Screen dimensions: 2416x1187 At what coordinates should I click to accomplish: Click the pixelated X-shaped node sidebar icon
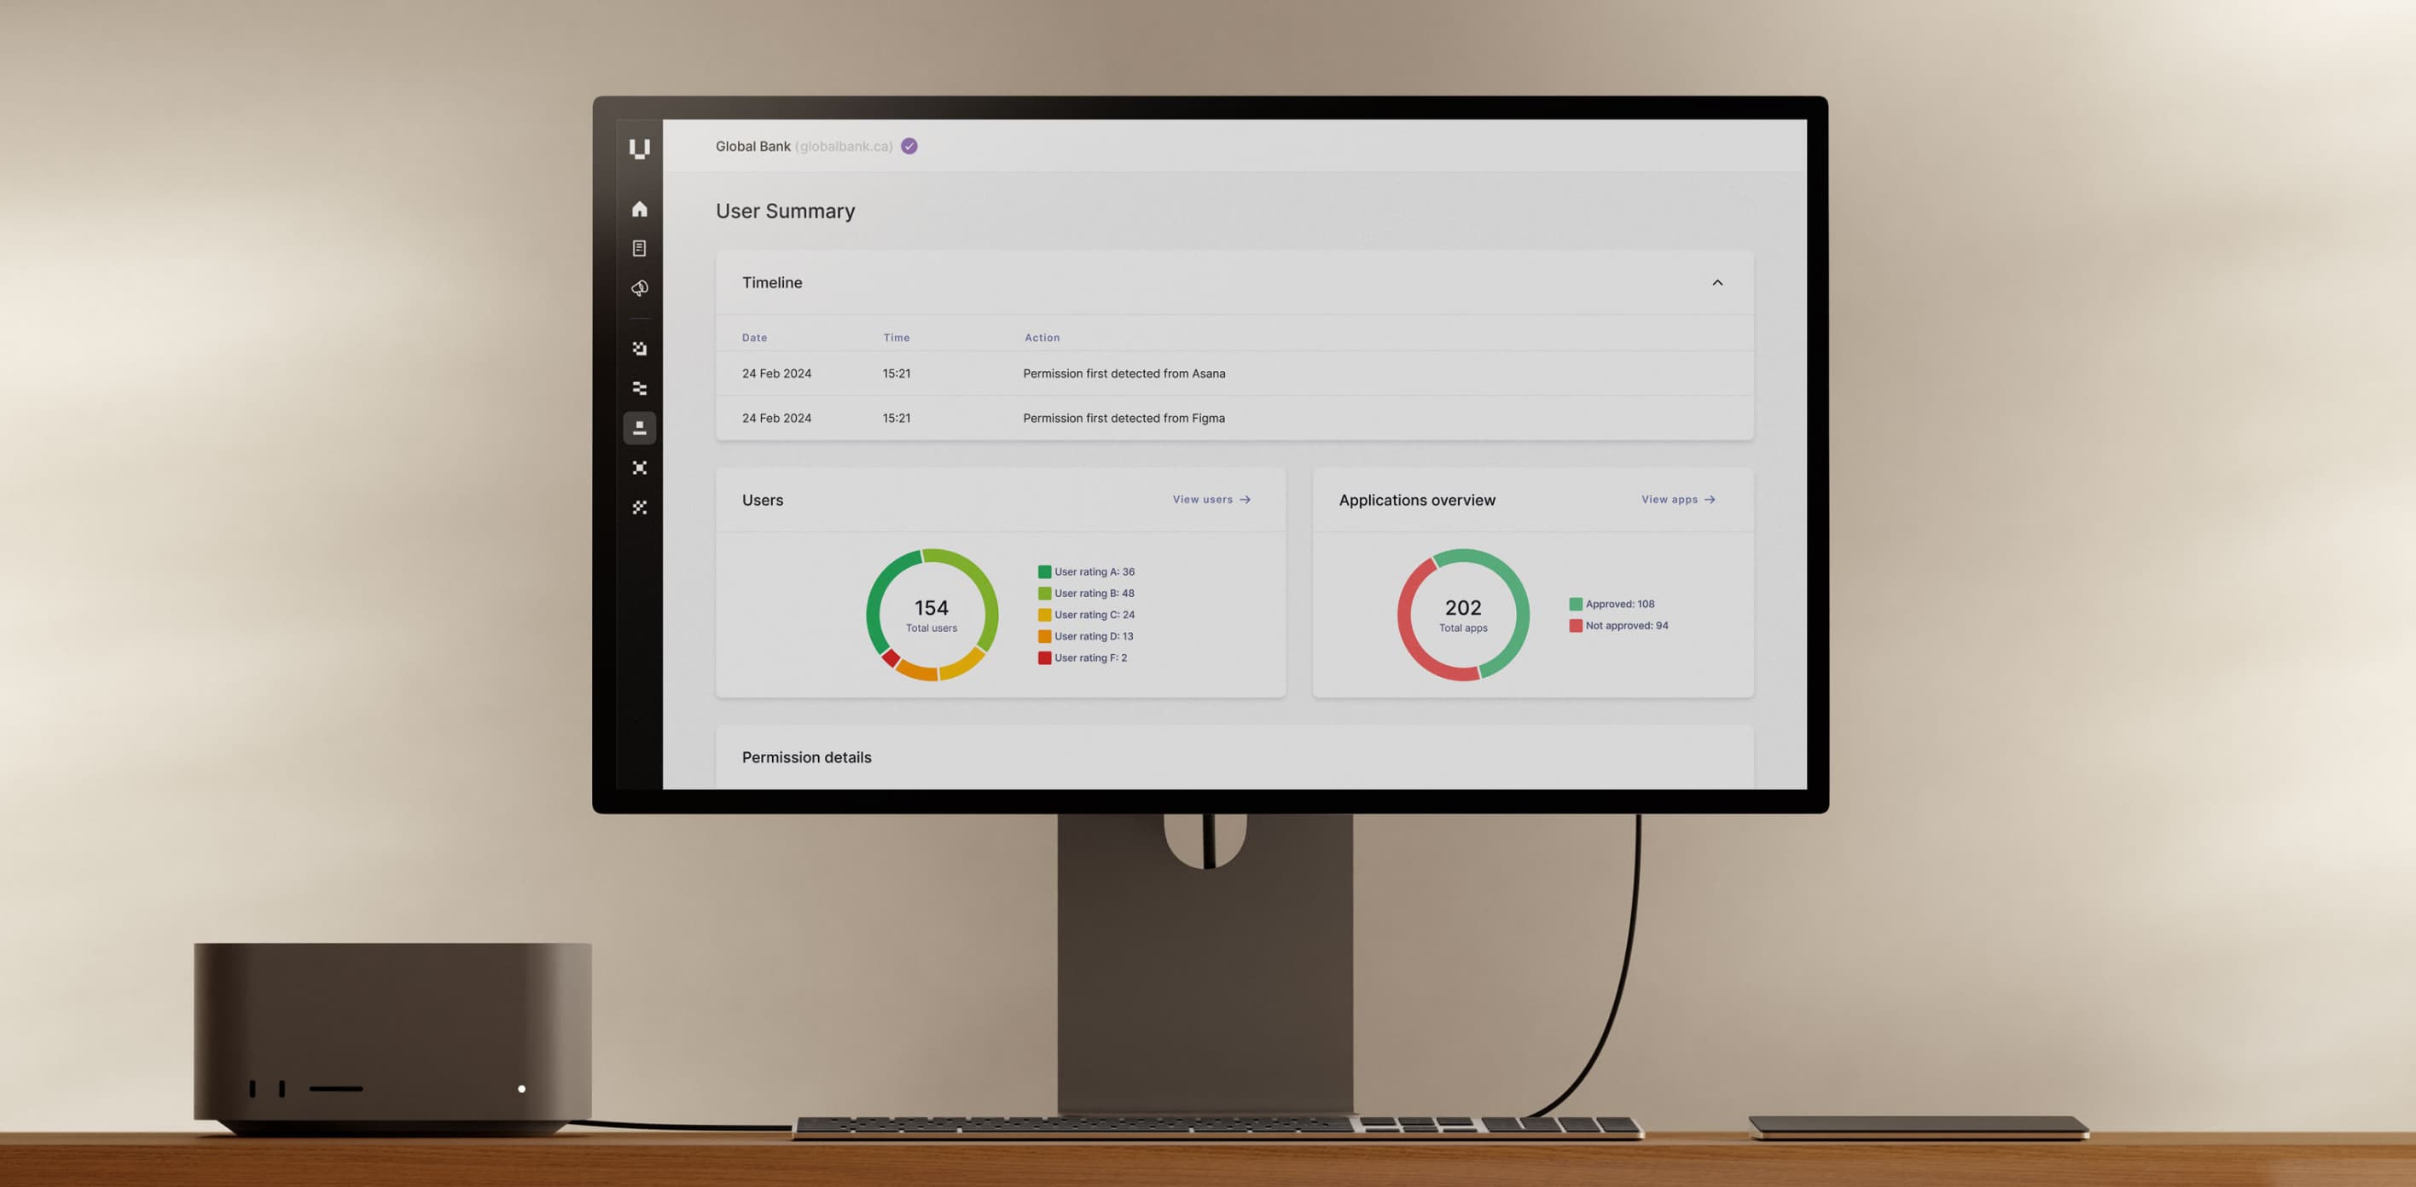point(640,468)
